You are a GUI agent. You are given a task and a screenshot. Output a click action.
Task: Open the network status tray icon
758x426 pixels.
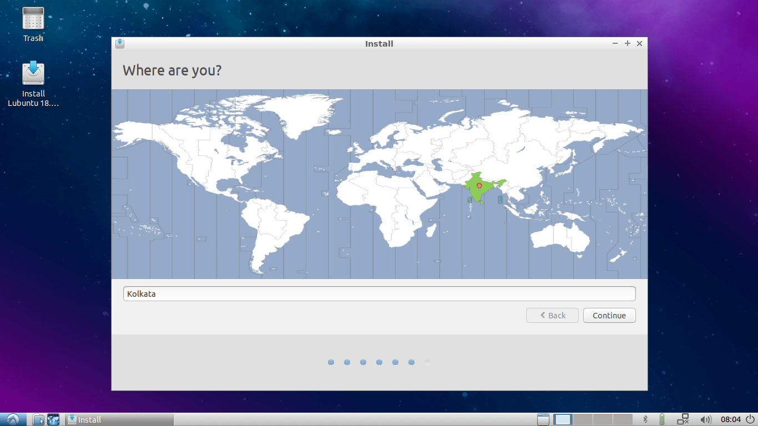click(x=683, y=419)
